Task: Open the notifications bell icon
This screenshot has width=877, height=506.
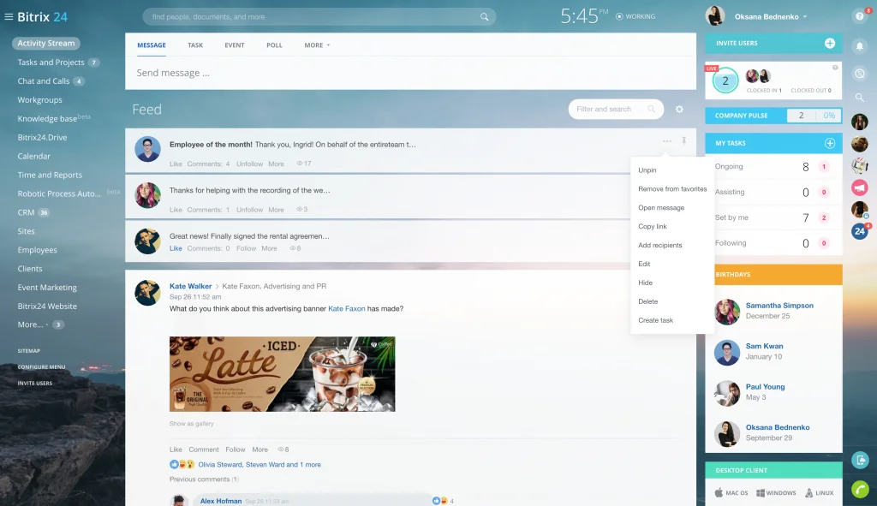Action: click(x=859, y=45)
